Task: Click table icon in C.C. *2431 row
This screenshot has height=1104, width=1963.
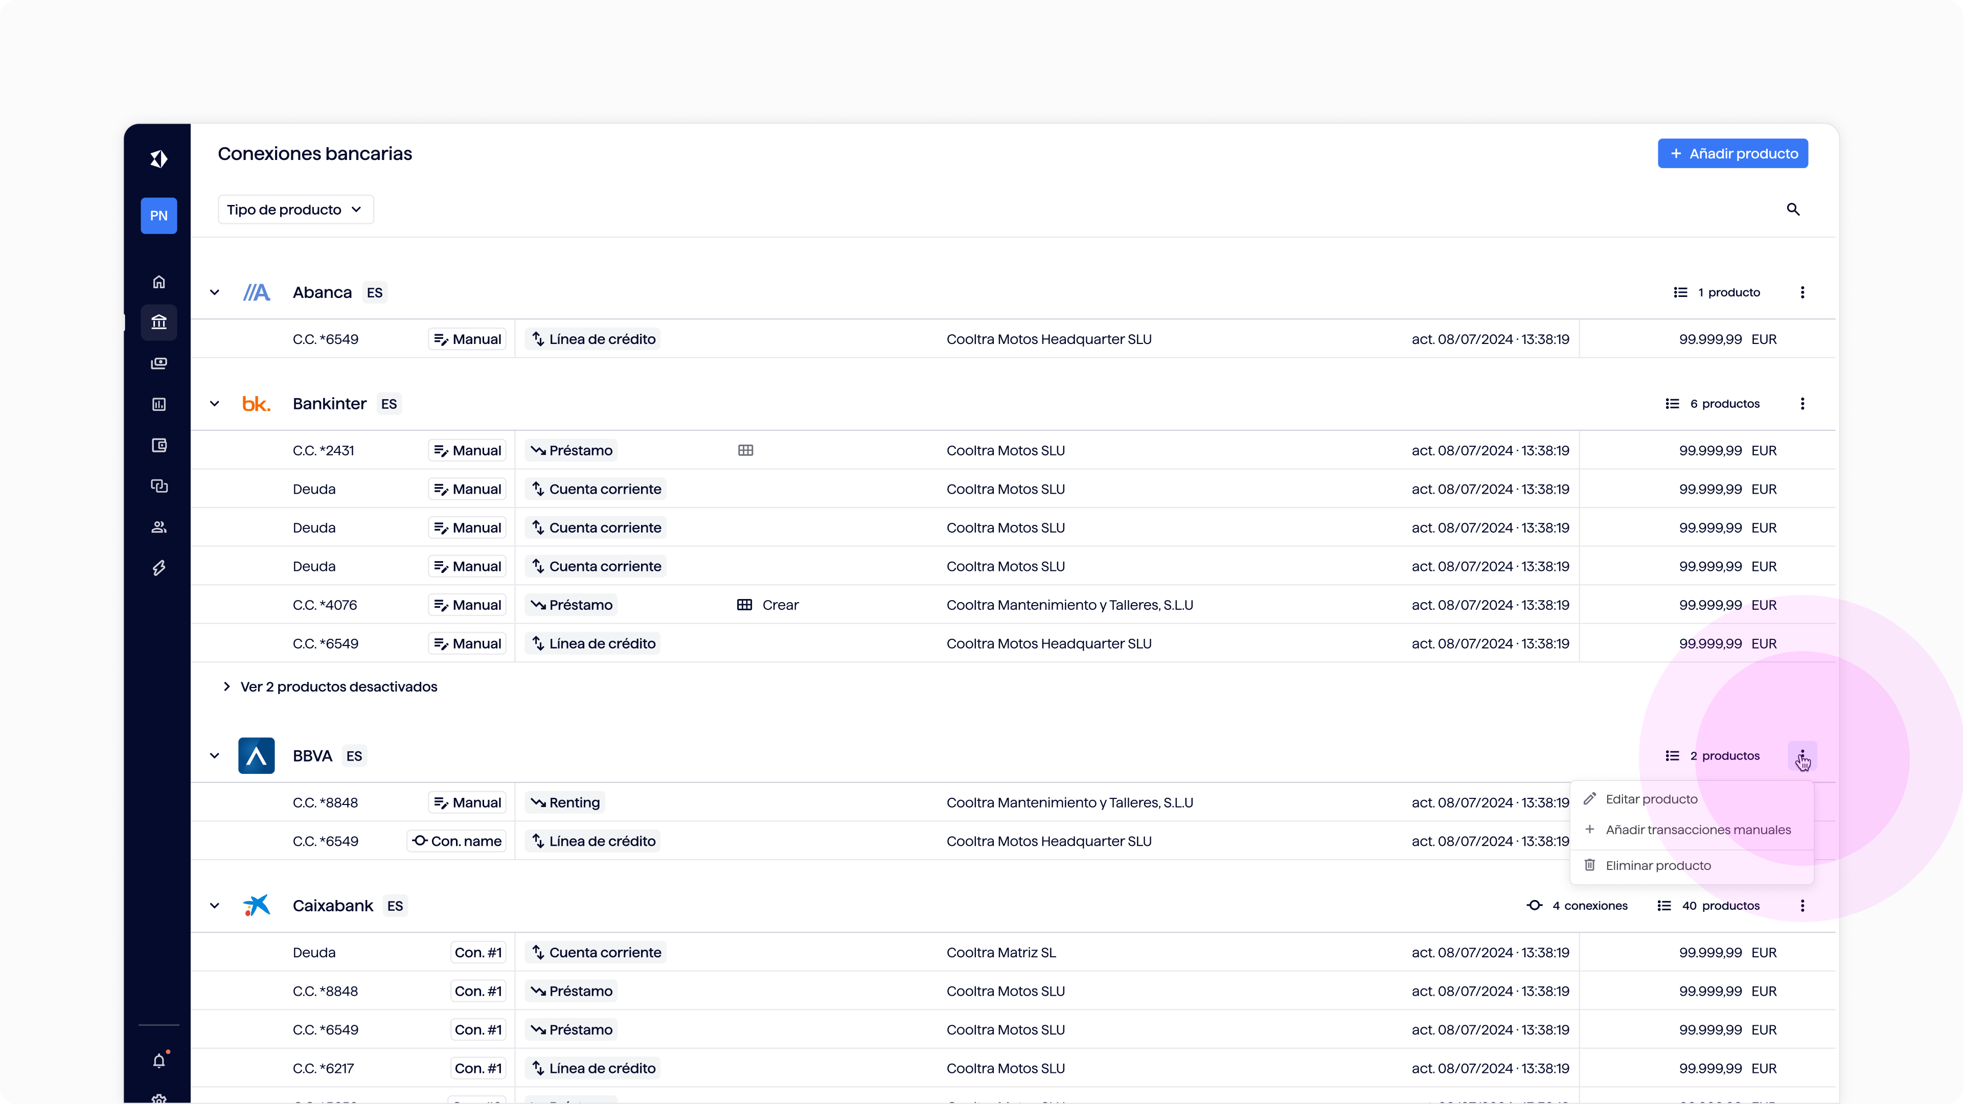Action: click(x=745, y=450)
